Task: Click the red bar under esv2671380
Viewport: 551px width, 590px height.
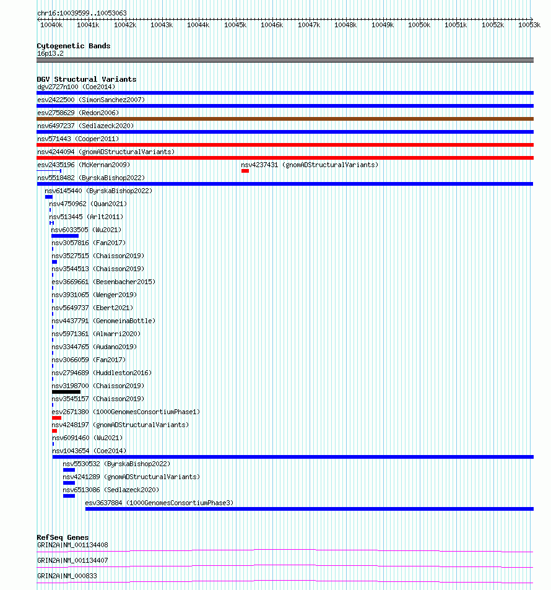Action: [56, 418]
